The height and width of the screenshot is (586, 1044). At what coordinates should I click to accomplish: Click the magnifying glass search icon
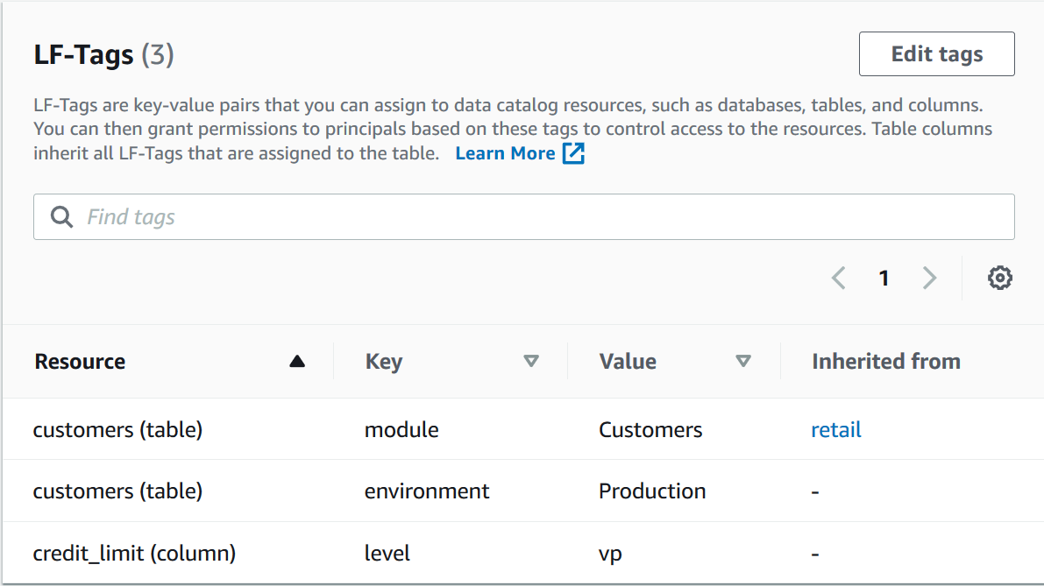(x=61, y=217)
